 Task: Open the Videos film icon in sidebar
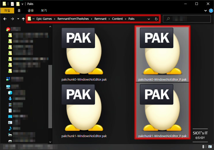click(x=10, y=105)
